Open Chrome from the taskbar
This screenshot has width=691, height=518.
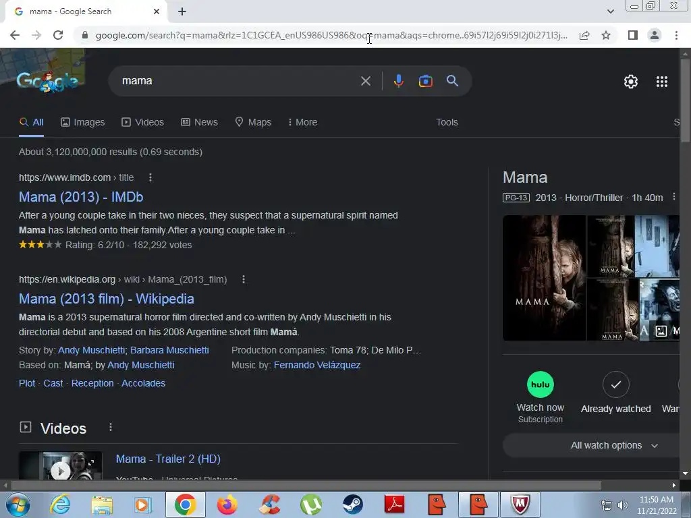pos(185,505)
